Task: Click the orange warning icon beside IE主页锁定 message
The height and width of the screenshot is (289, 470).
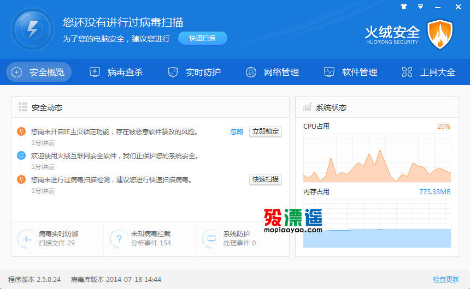Action: [x=21, y=131]
